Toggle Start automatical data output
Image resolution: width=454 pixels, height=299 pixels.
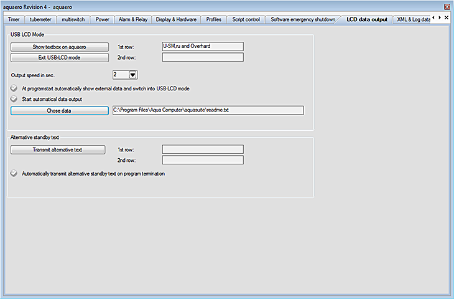click(x=15, y=98)
